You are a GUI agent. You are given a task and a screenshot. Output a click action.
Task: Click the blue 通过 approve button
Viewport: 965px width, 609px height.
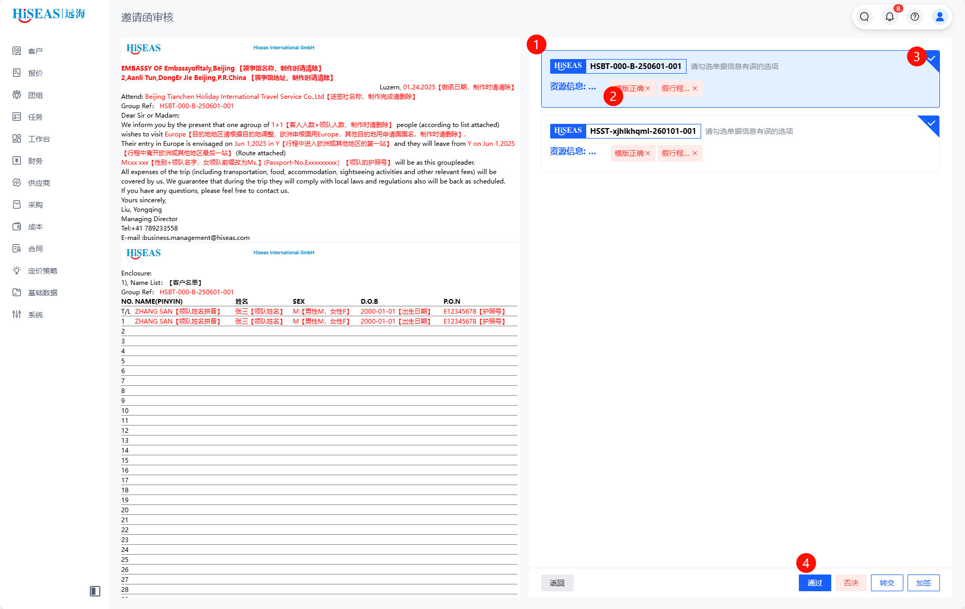pyautogui.click(x=815, y=583)
